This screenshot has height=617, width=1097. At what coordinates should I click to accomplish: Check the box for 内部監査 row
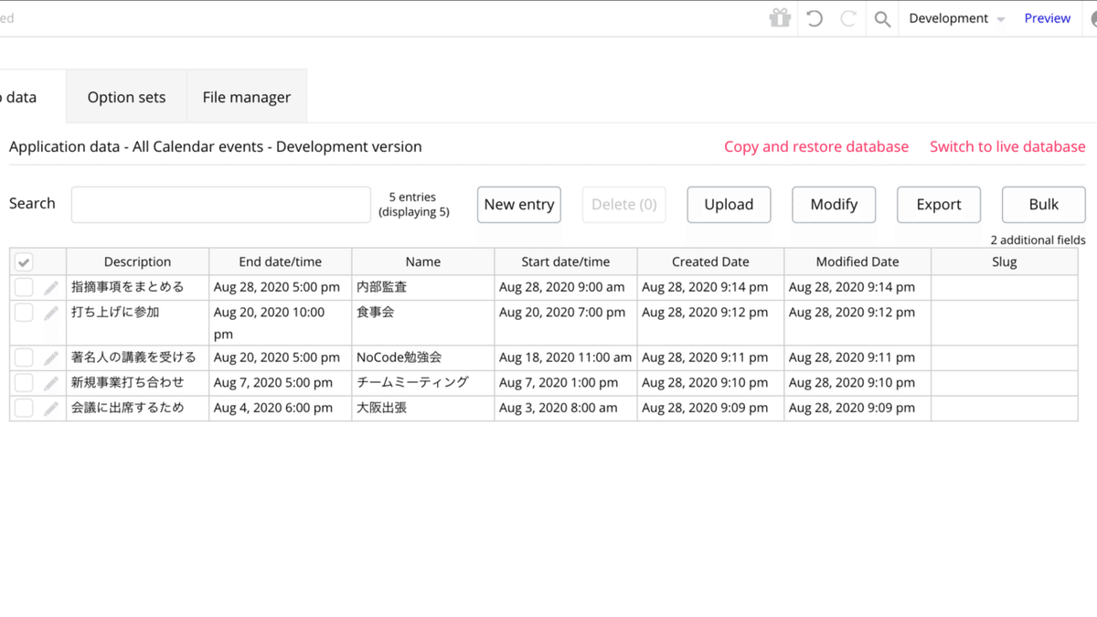click(24, 287)
